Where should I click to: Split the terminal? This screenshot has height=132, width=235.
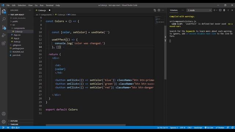click(x=220, y=10)
